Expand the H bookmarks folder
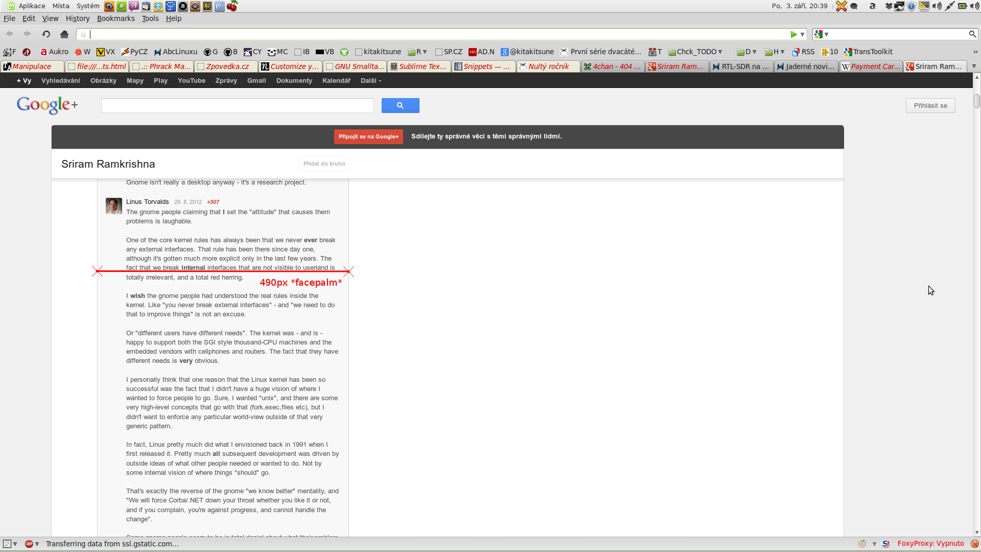Image resolution: width=981 pixels, height=552 pixels. [x=775, y=52]
